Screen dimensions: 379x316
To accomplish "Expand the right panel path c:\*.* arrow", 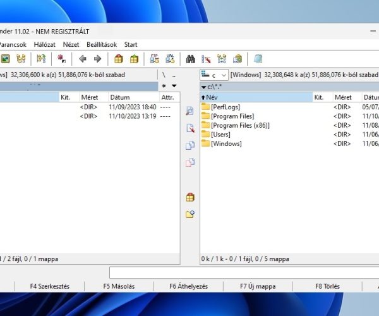I will click(204, 87).
